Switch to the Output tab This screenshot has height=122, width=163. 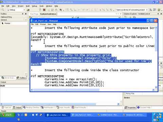point(17,107)
